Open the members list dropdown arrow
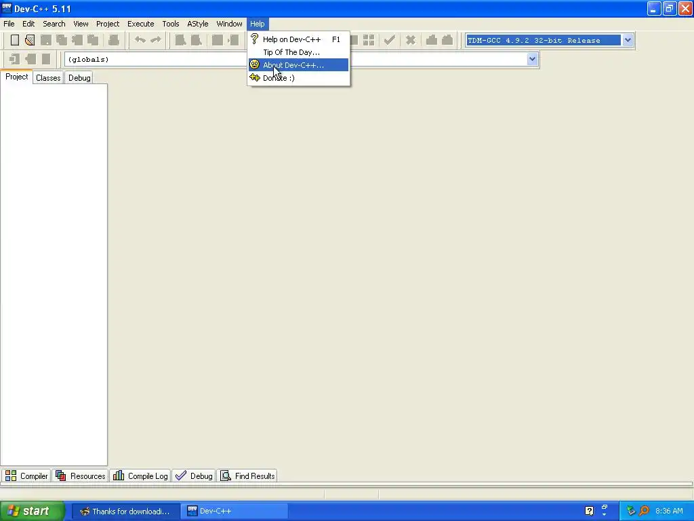This screenshot has height=521, width=694. (x=532, y=60)
